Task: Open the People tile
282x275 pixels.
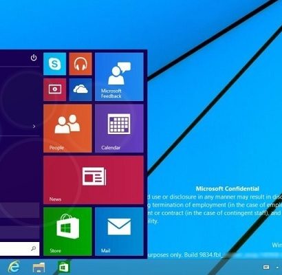Action: click(x=67, y=129)
